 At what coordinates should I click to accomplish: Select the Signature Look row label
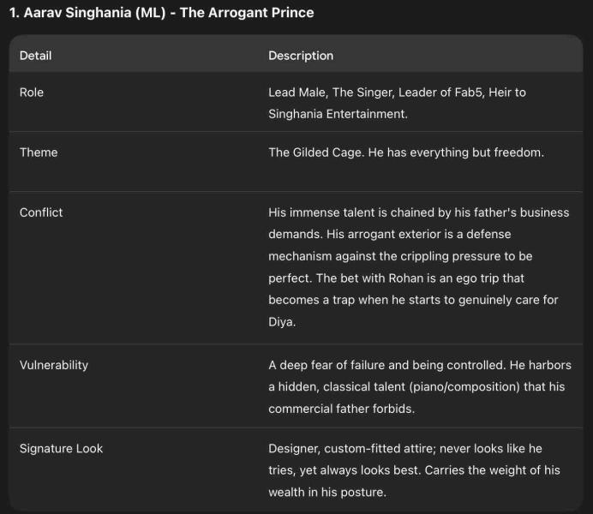point(61,449)
